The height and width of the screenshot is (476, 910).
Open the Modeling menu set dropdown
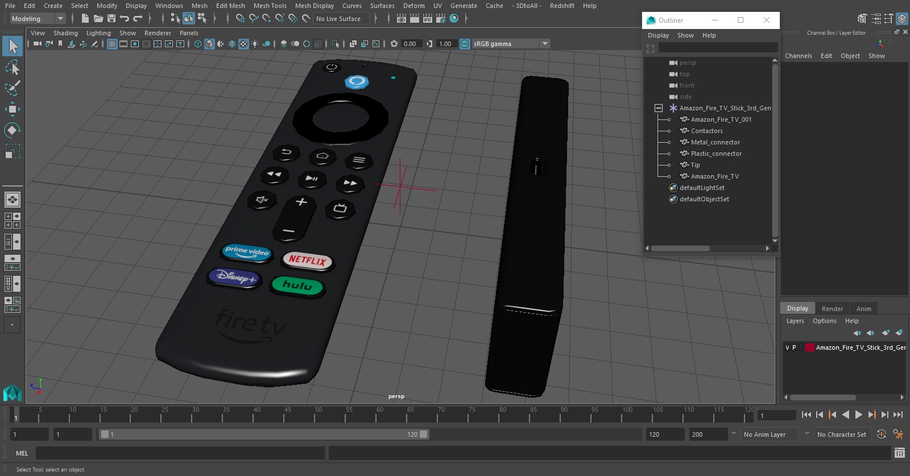click(38, 19)
